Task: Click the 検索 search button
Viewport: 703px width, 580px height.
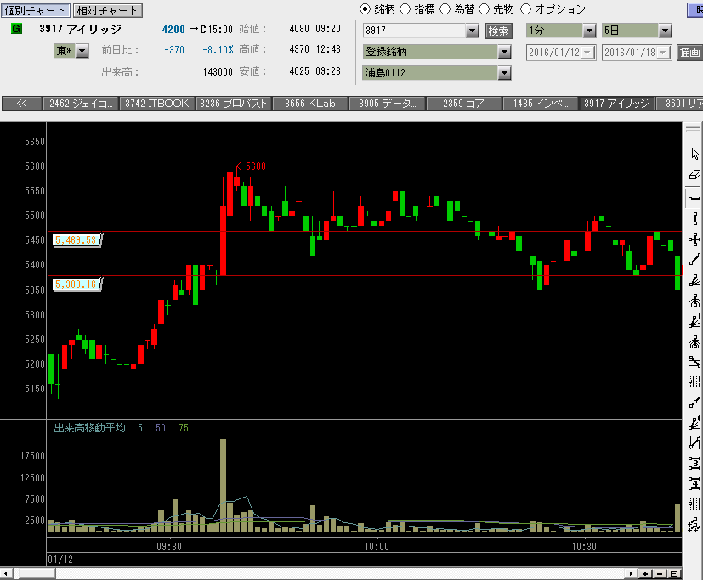Action: point(498,31)
